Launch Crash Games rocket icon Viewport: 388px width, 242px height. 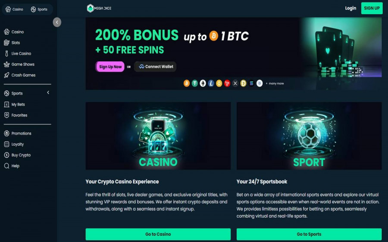(6, 75)
